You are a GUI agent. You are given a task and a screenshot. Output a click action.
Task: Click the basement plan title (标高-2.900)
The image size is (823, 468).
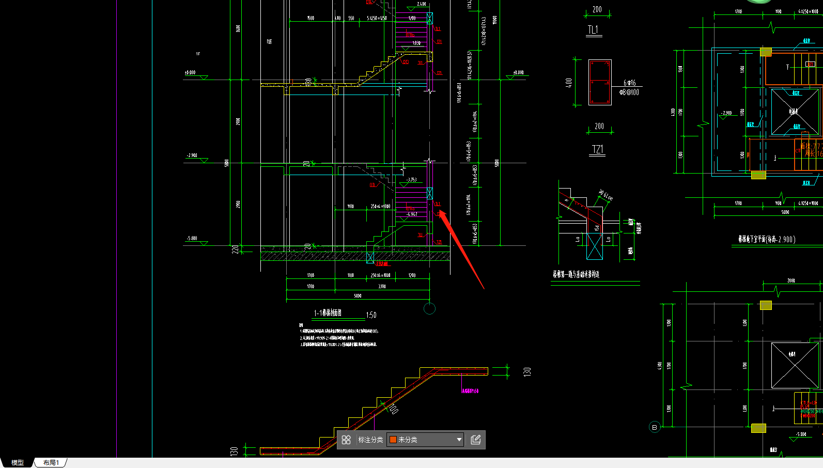click(766, 239)
